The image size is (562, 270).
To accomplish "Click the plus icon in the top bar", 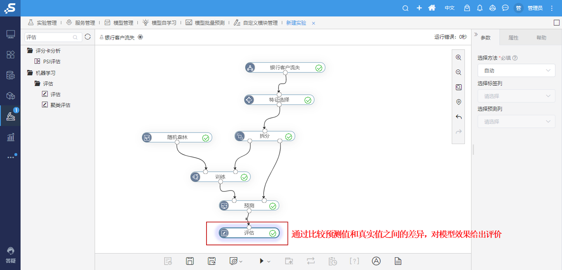I will point(419,8).
